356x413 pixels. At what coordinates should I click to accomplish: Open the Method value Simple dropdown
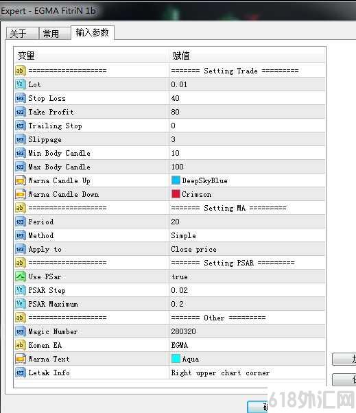coord(247,235)
